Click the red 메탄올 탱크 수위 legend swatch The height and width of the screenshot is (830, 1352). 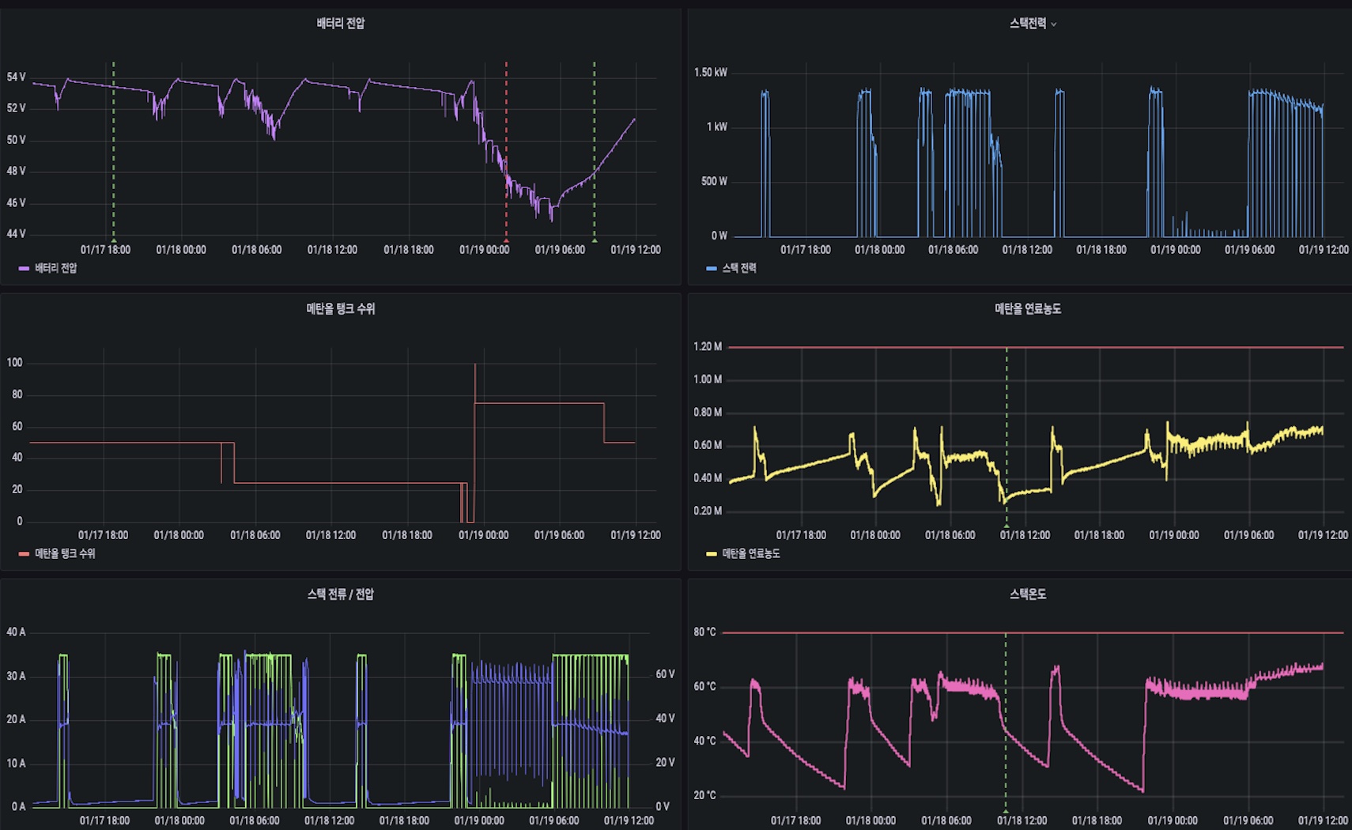[x=25, y=554]
